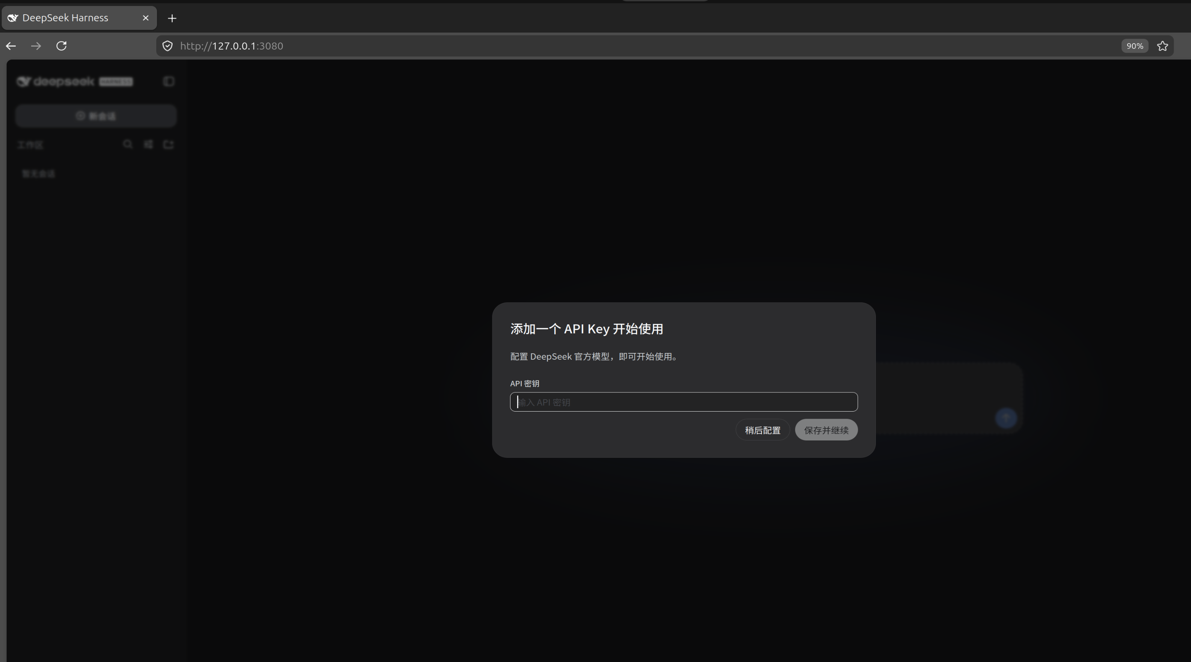
Task: Click the 保存并继续 button
Action: point(826,430)
